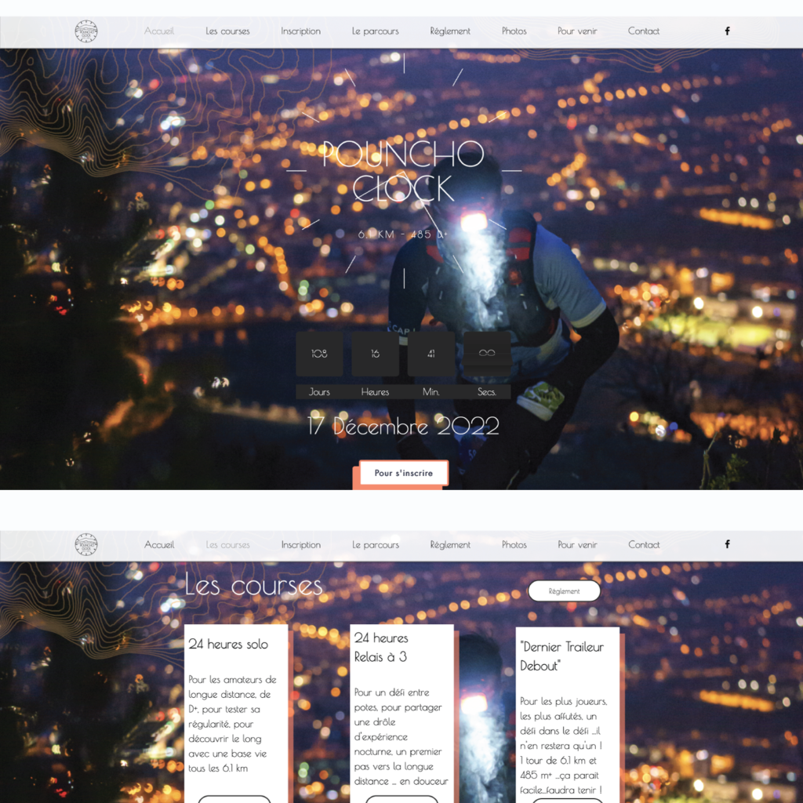The image size is (803, 803).
Task: Click the 6,1 KM - 485 D+ subtitle
Action: click(402, 234)
